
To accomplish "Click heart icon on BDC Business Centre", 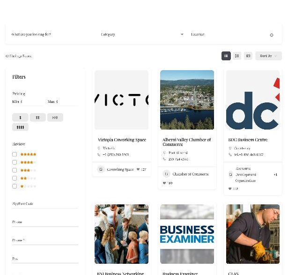I will click(230, 189).
